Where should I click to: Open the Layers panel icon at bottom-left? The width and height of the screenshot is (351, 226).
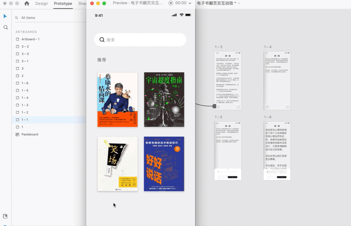click(x=5, y=216)
